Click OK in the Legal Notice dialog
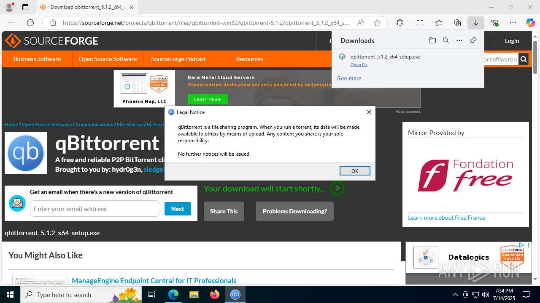Viewport: 540px width, 303px height. point(355,171)
